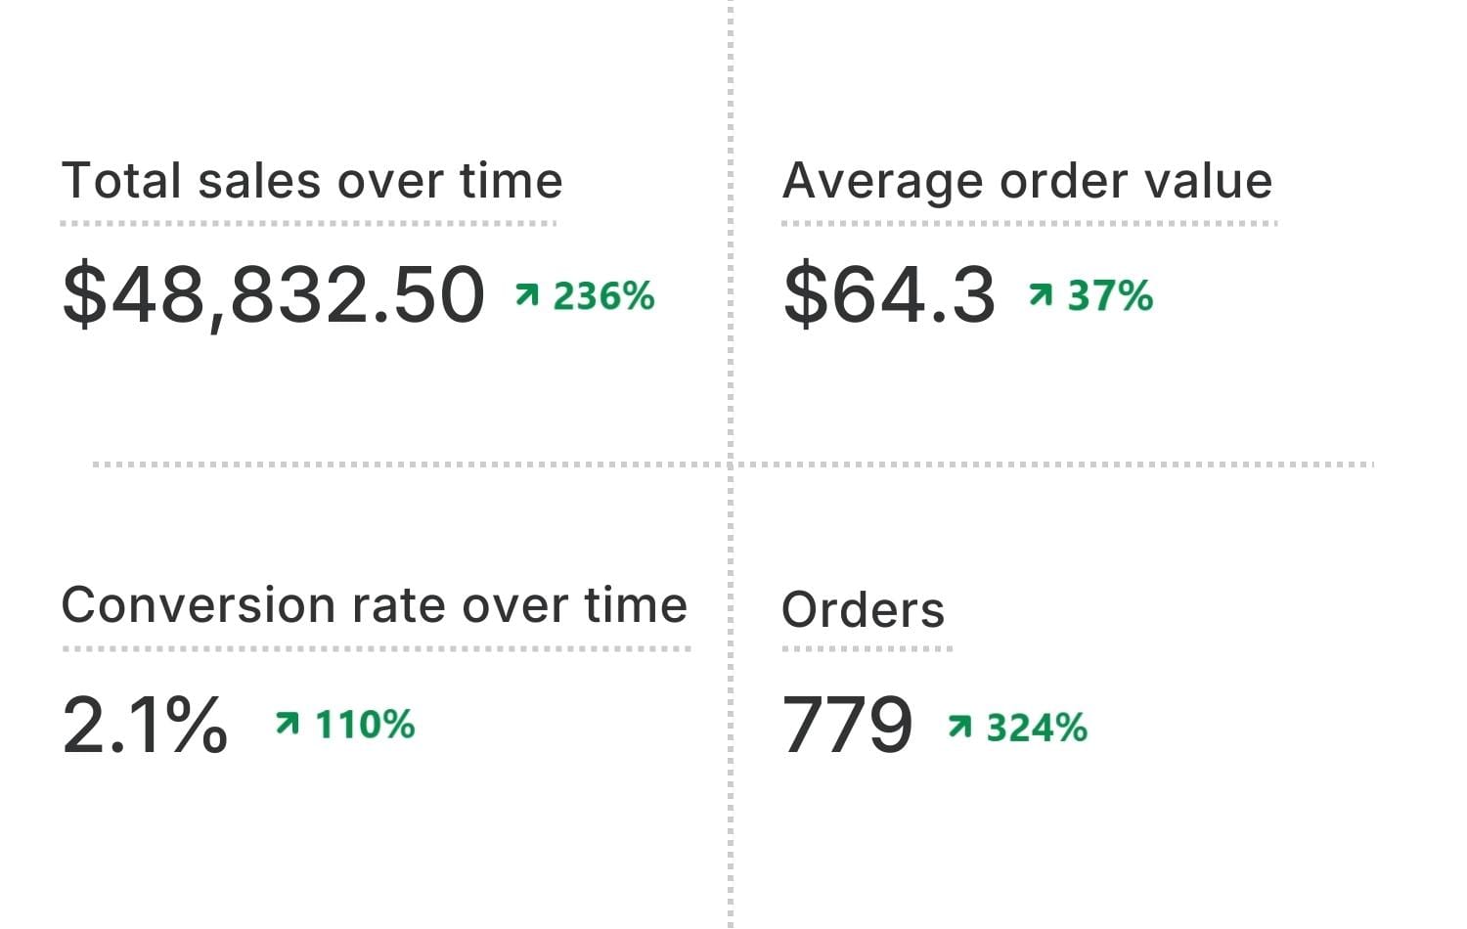Click the $48,832.50 total sales figure
1467x929 pixels.
tap(273, 294)
